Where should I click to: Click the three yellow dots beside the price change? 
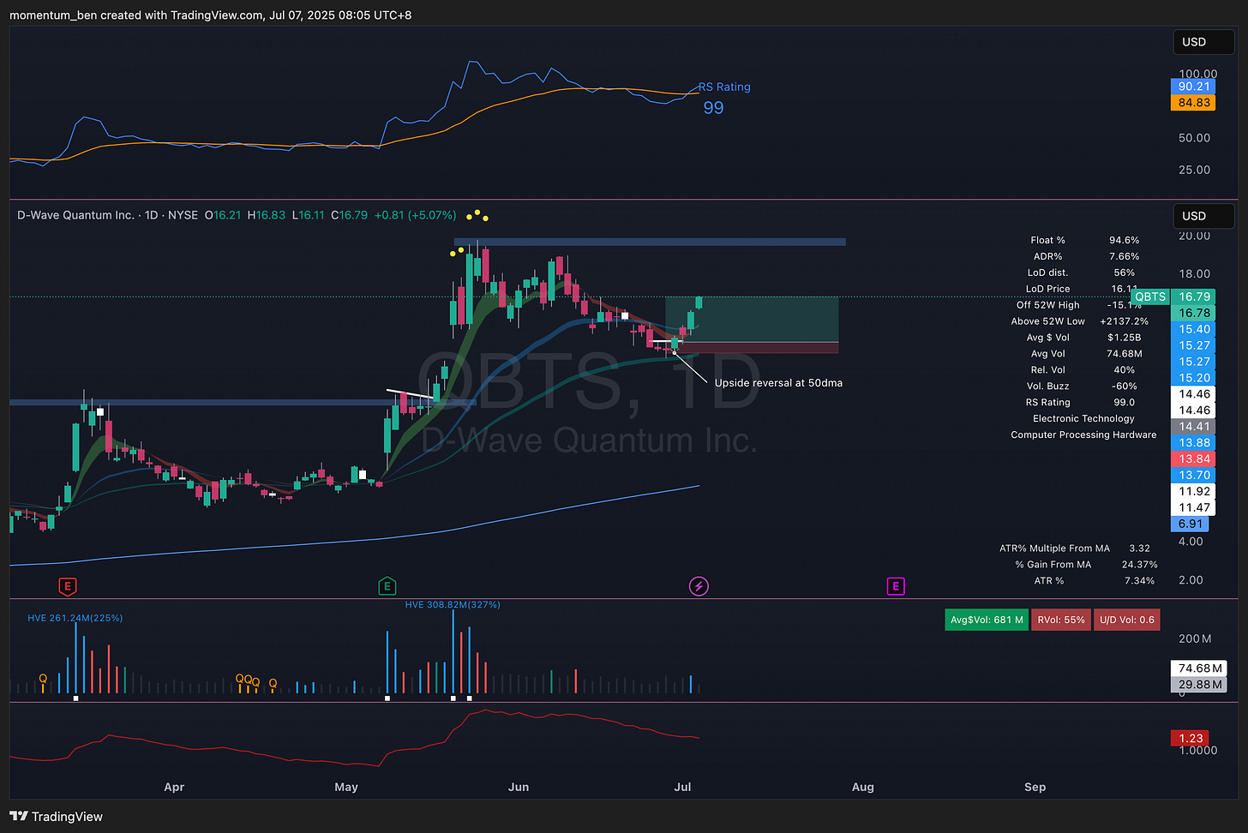click(x=477, y=214)
